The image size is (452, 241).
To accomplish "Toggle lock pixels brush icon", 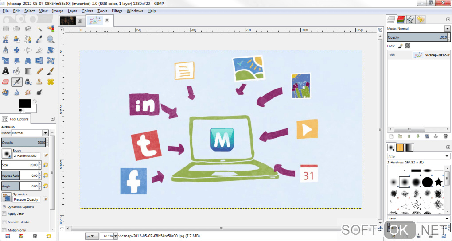I will [x=400, y=46].
